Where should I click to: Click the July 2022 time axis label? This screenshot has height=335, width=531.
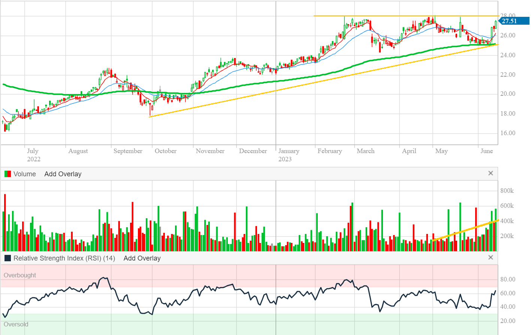(33, 155)
